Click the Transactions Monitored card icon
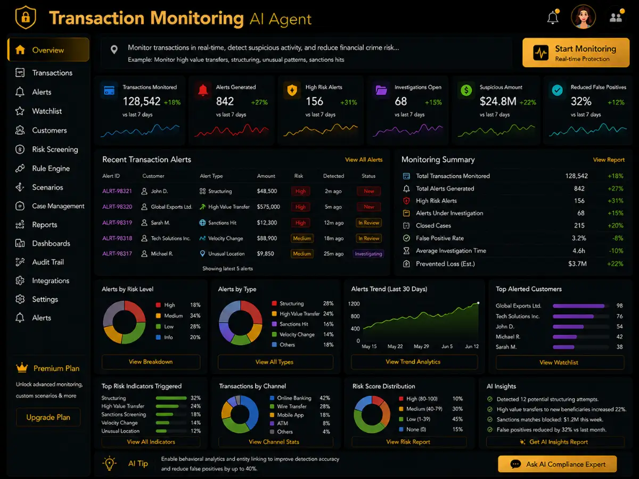 pos(110,90)
